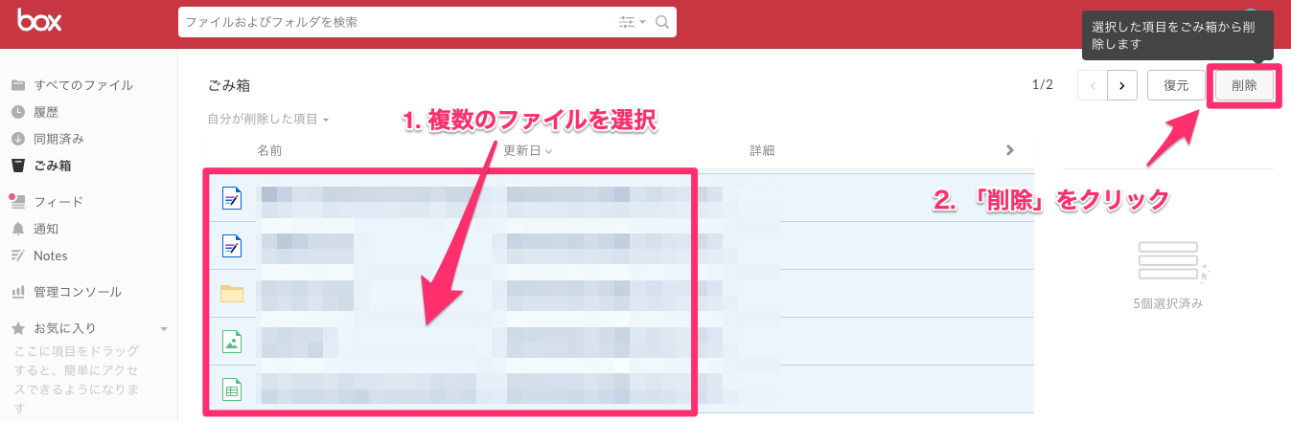Screen dimensions: 1291x422
Task: Collapse the お気に入り section arrow
Action: point(164,328)
